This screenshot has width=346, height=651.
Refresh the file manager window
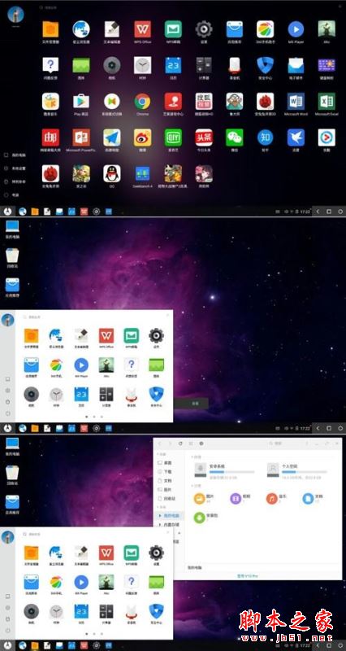pyautogui.click(x=180, y=443)
